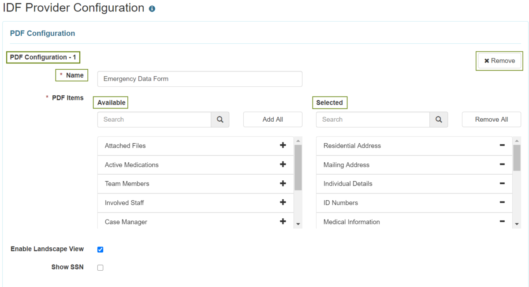
Task: Click the Name field containing Emergency Data Form
Action: coord(200,79)
